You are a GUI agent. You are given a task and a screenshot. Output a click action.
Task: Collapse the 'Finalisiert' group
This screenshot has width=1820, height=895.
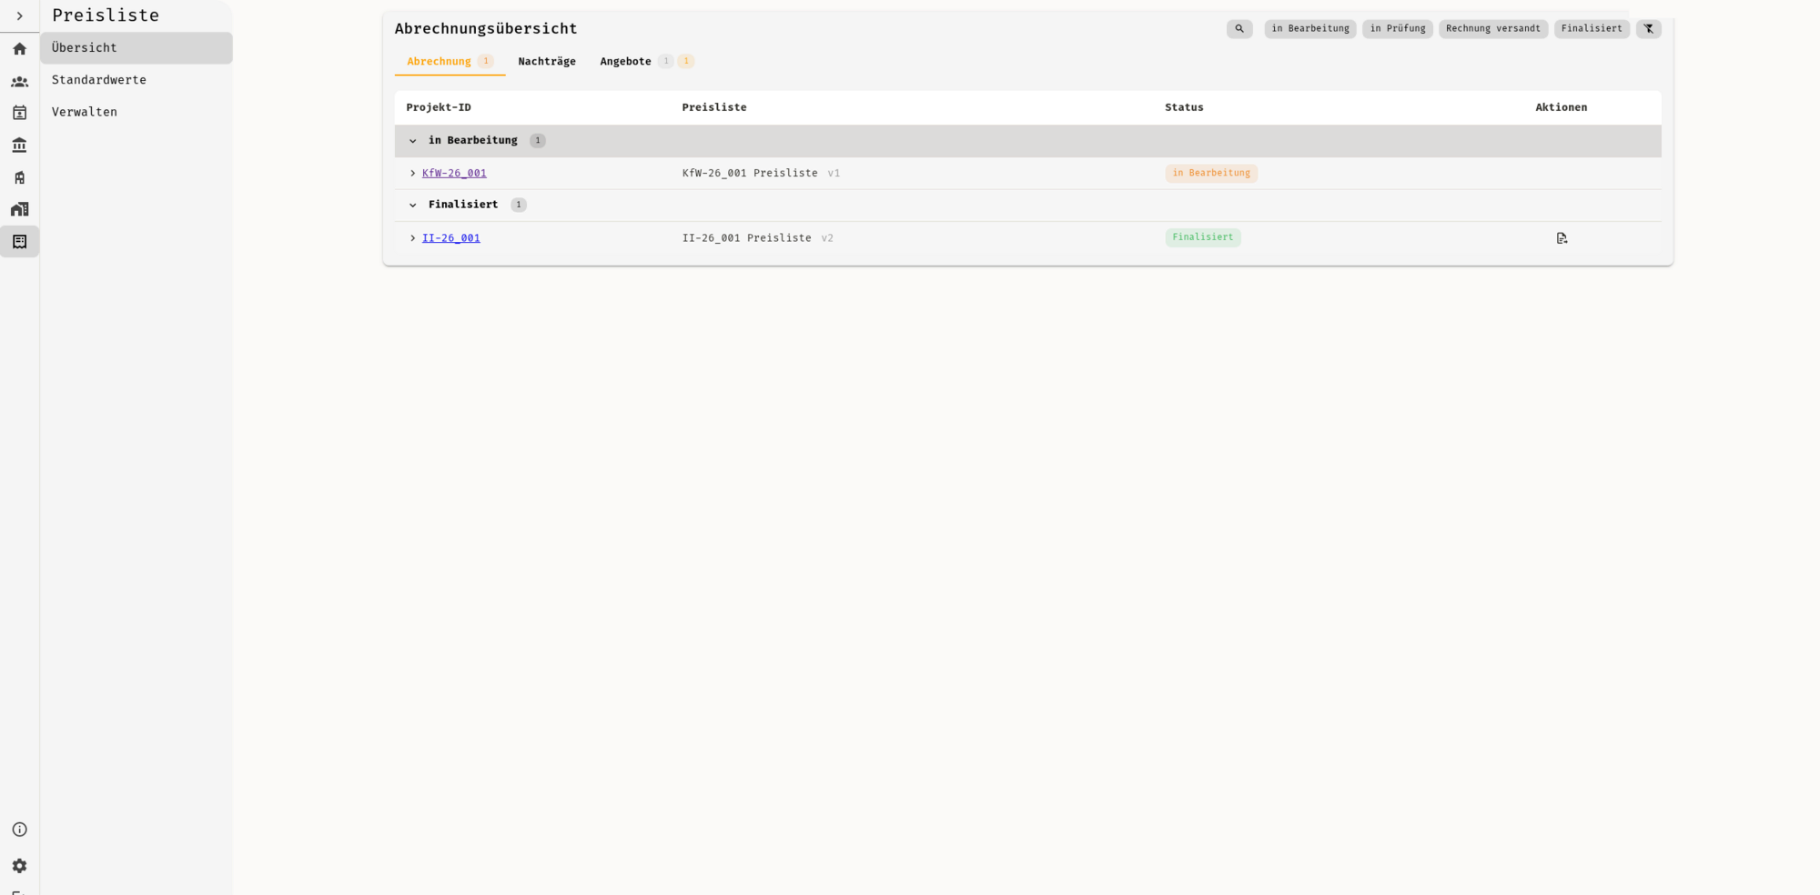pyautogui.click(x=412, y=206)
